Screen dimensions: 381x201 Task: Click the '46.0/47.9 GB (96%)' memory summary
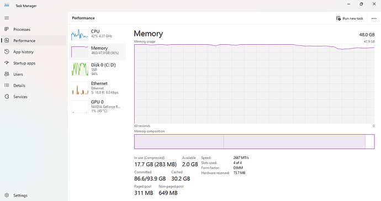(x=105, y=53)
